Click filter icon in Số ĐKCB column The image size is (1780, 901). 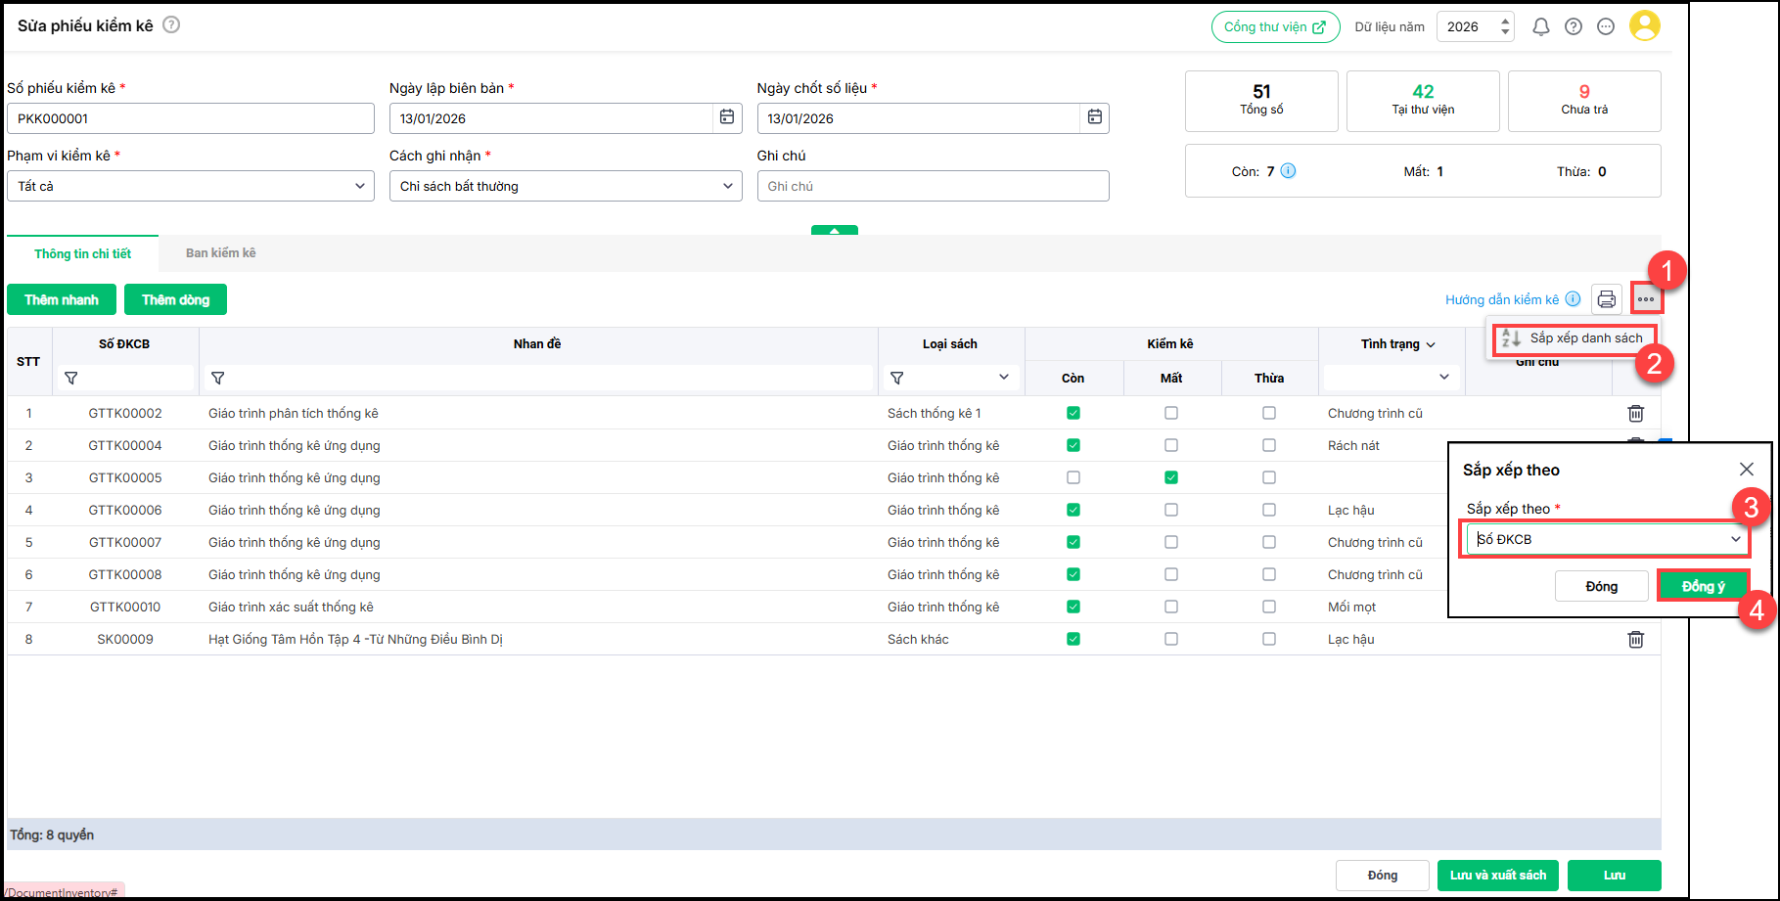pyautogui.click(x=71, y=378)
